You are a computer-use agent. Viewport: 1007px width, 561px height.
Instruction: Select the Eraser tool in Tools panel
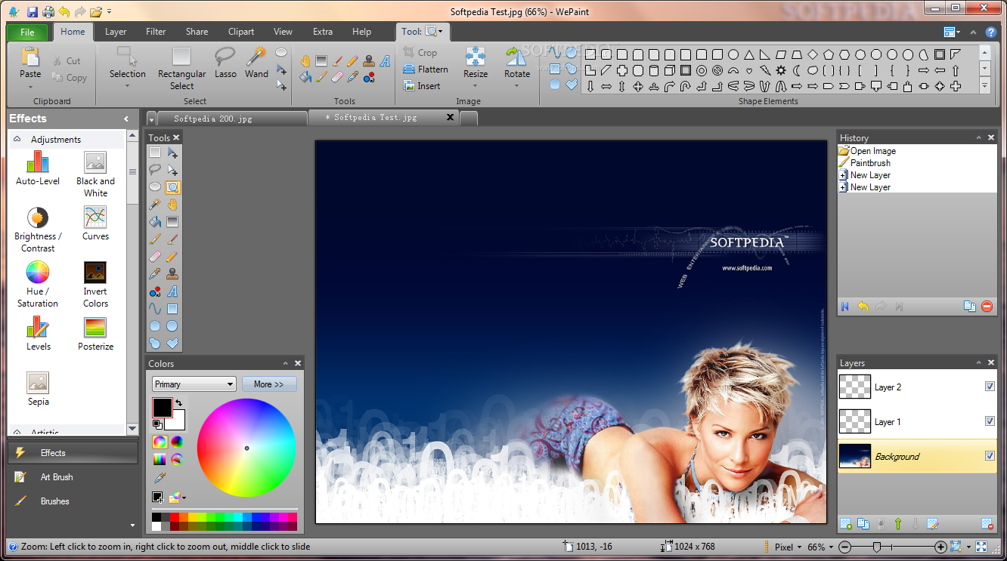155,257
